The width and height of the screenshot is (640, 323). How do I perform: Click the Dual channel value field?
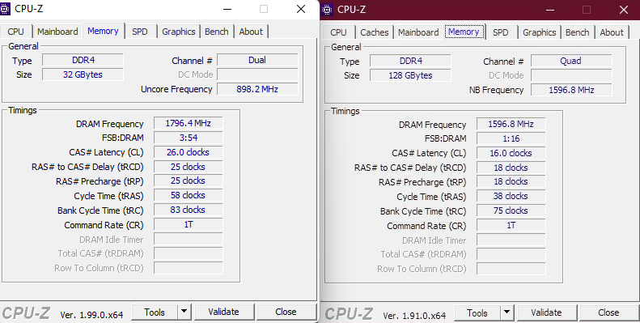click(x=257, y=60)
